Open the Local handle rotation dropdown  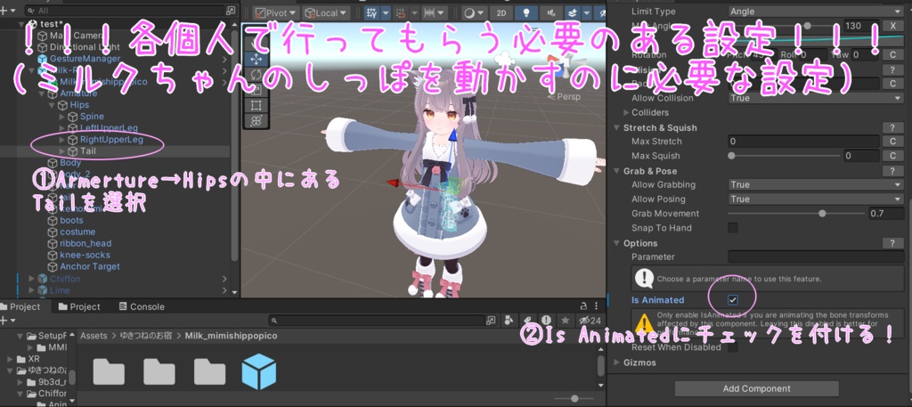tap(326, 12)
